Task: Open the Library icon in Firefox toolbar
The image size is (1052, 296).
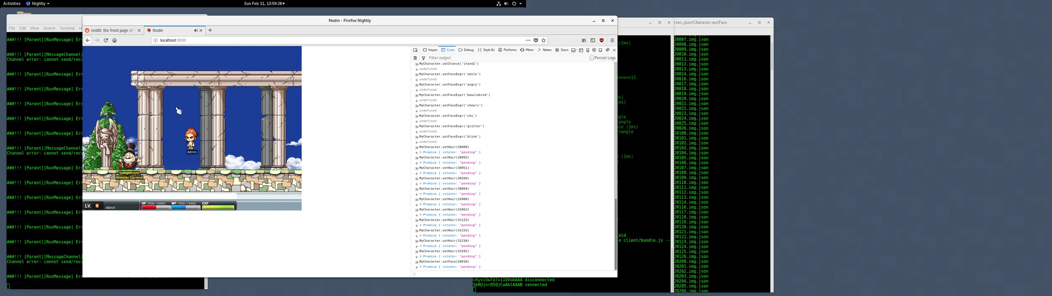Action: coord(584,40)
